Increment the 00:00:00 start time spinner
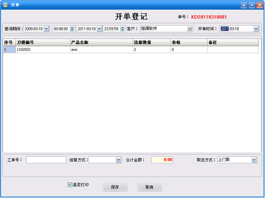Viewport: 265px width, 198px height. point(72,28)
